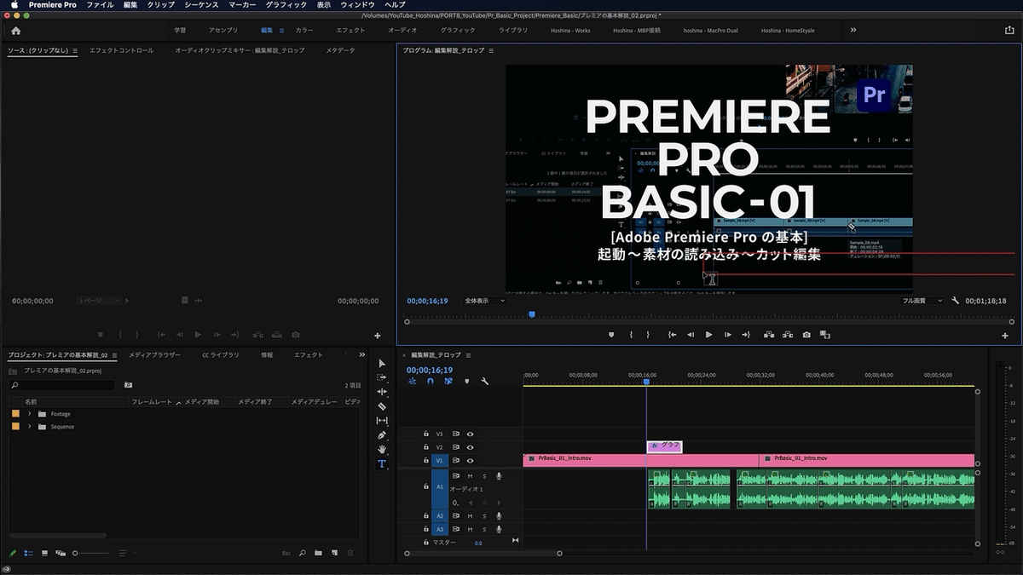Click Play in Program monitor

(708, 335)
